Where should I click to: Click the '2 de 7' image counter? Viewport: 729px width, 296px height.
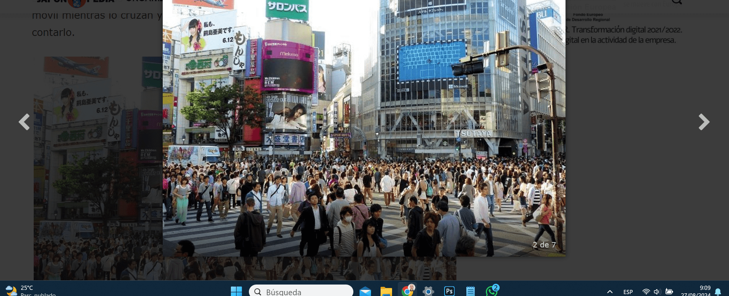point(544,245)
